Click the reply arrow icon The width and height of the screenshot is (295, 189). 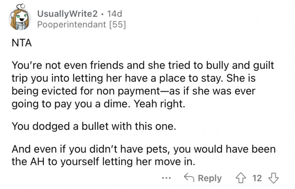[x=189, y=178]
